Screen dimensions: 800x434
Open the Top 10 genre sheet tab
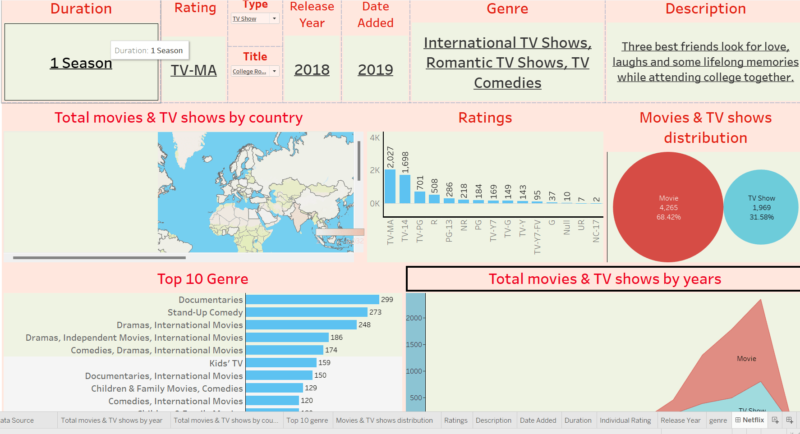(x=307, y=420)
